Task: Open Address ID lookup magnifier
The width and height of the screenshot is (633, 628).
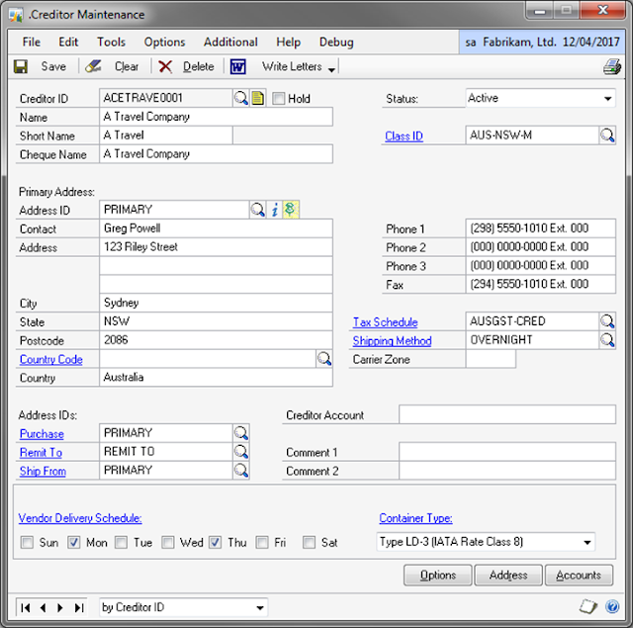Action: tap(257, 210)
